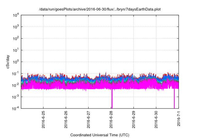The image size is (197, 138).
Task: Click the 10^-1 y-axis label
Action: [x=15, y=74]
